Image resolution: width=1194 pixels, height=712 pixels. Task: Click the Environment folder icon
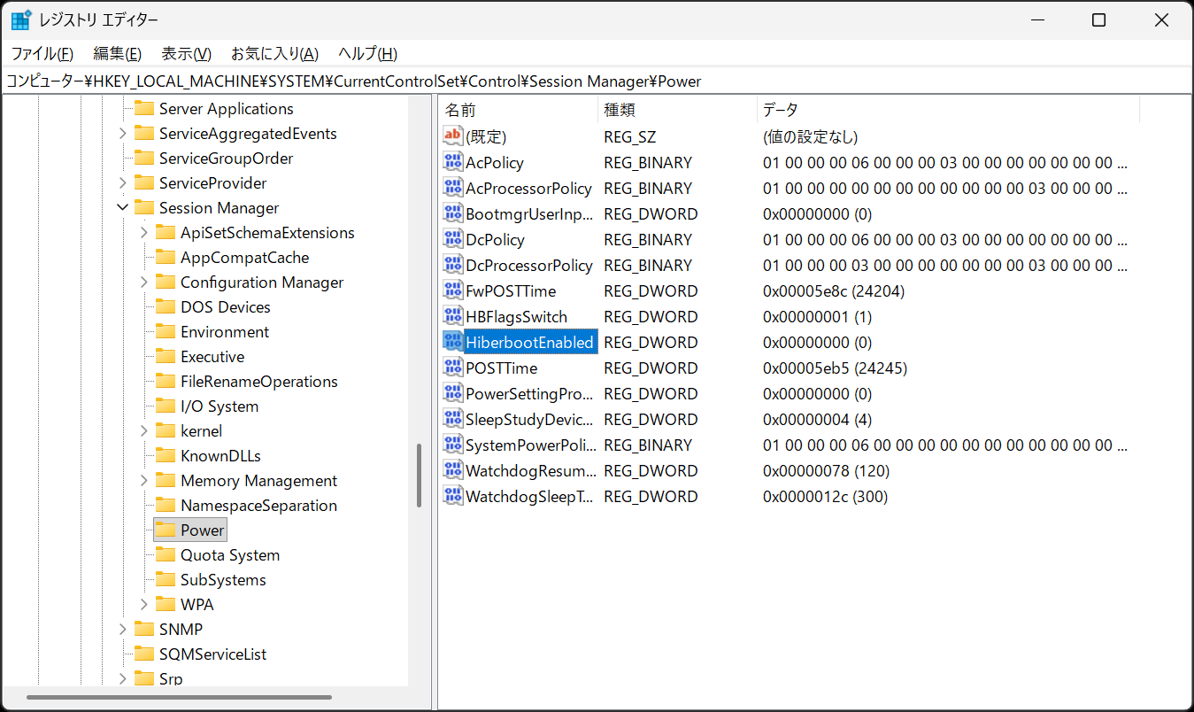165,331
